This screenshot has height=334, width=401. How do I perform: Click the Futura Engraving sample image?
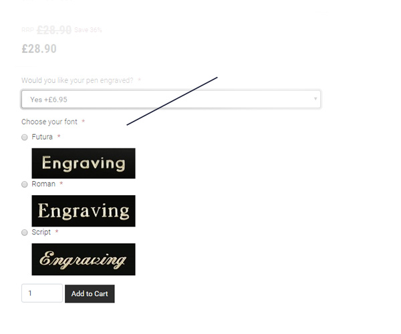(x=84, y=163)
